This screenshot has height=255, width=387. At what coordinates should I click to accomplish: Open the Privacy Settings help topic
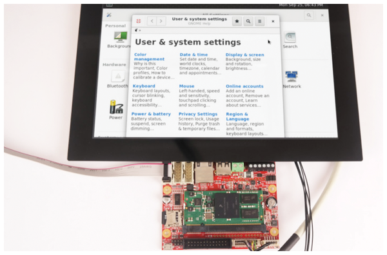click(198, 114)
